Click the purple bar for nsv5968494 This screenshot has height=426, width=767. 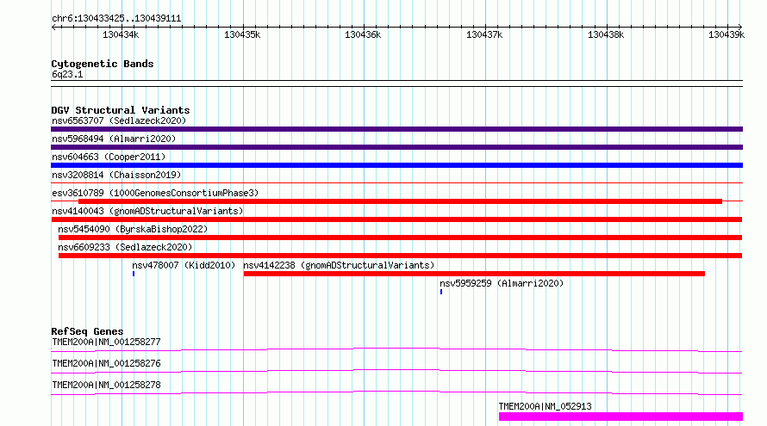pyautogui.click(x=396, y=147)
